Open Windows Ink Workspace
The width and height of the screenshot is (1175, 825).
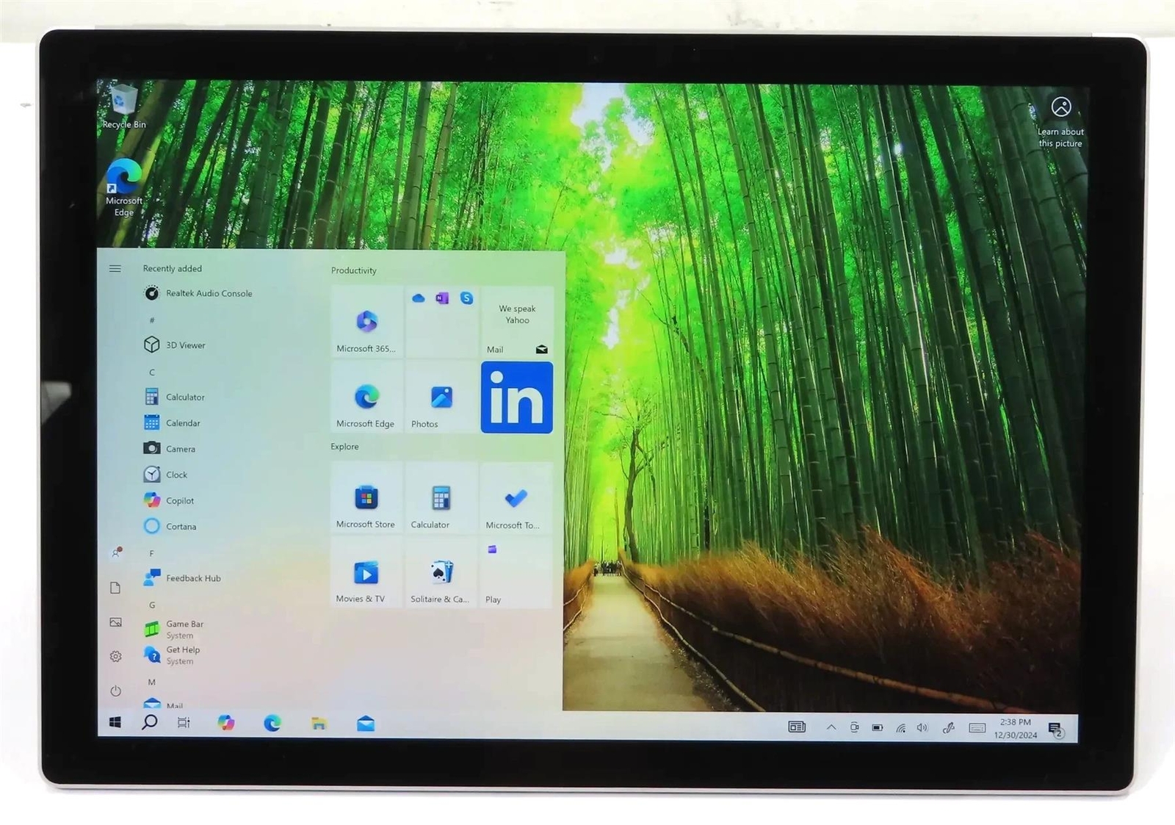point(949,728)
